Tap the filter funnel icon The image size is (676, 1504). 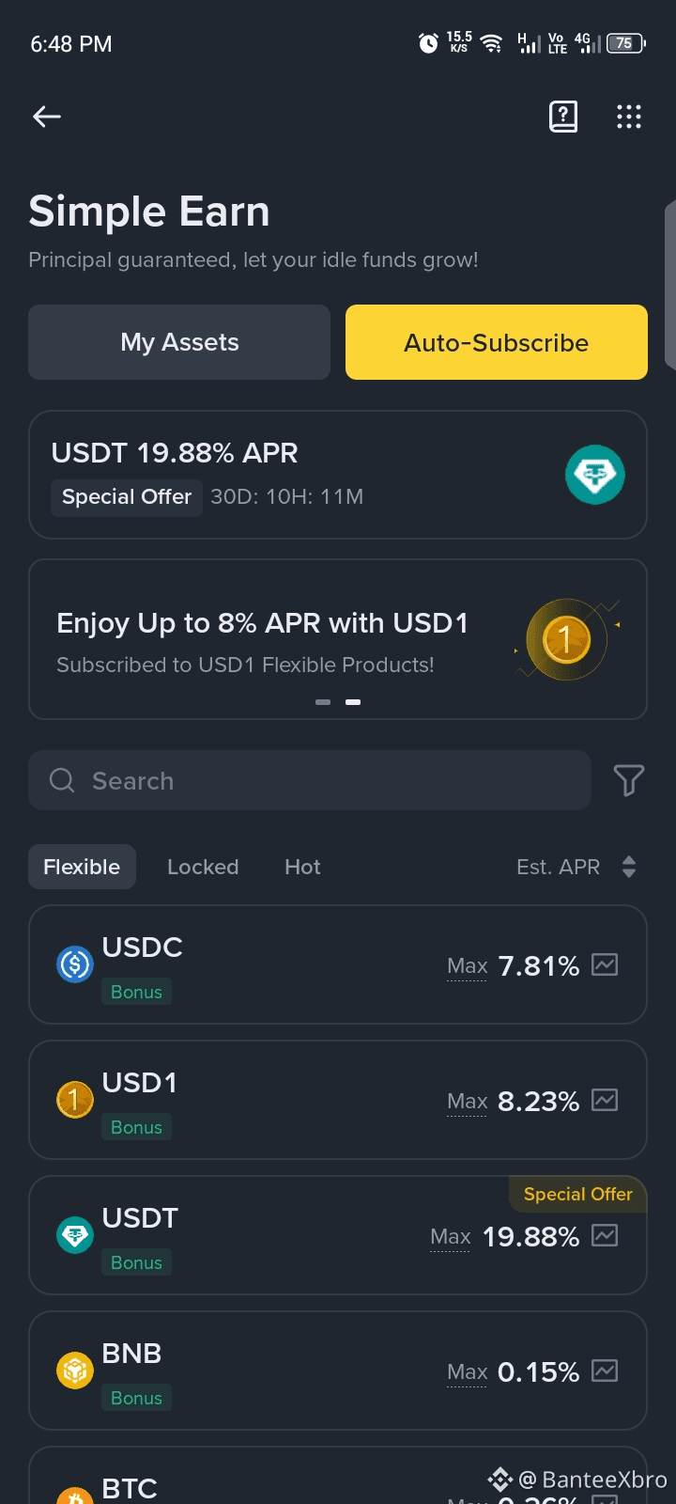click(x=629, y=780)
